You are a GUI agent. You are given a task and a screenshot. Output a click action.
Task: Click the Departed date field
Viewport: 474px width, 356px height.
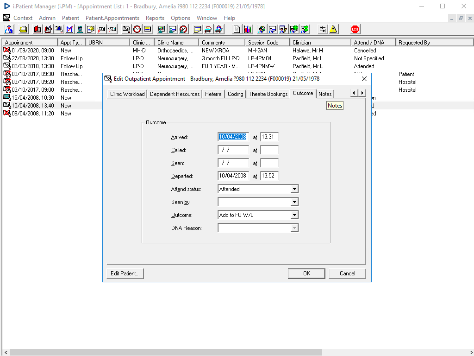pyautogui.click(x=233, y=176)
